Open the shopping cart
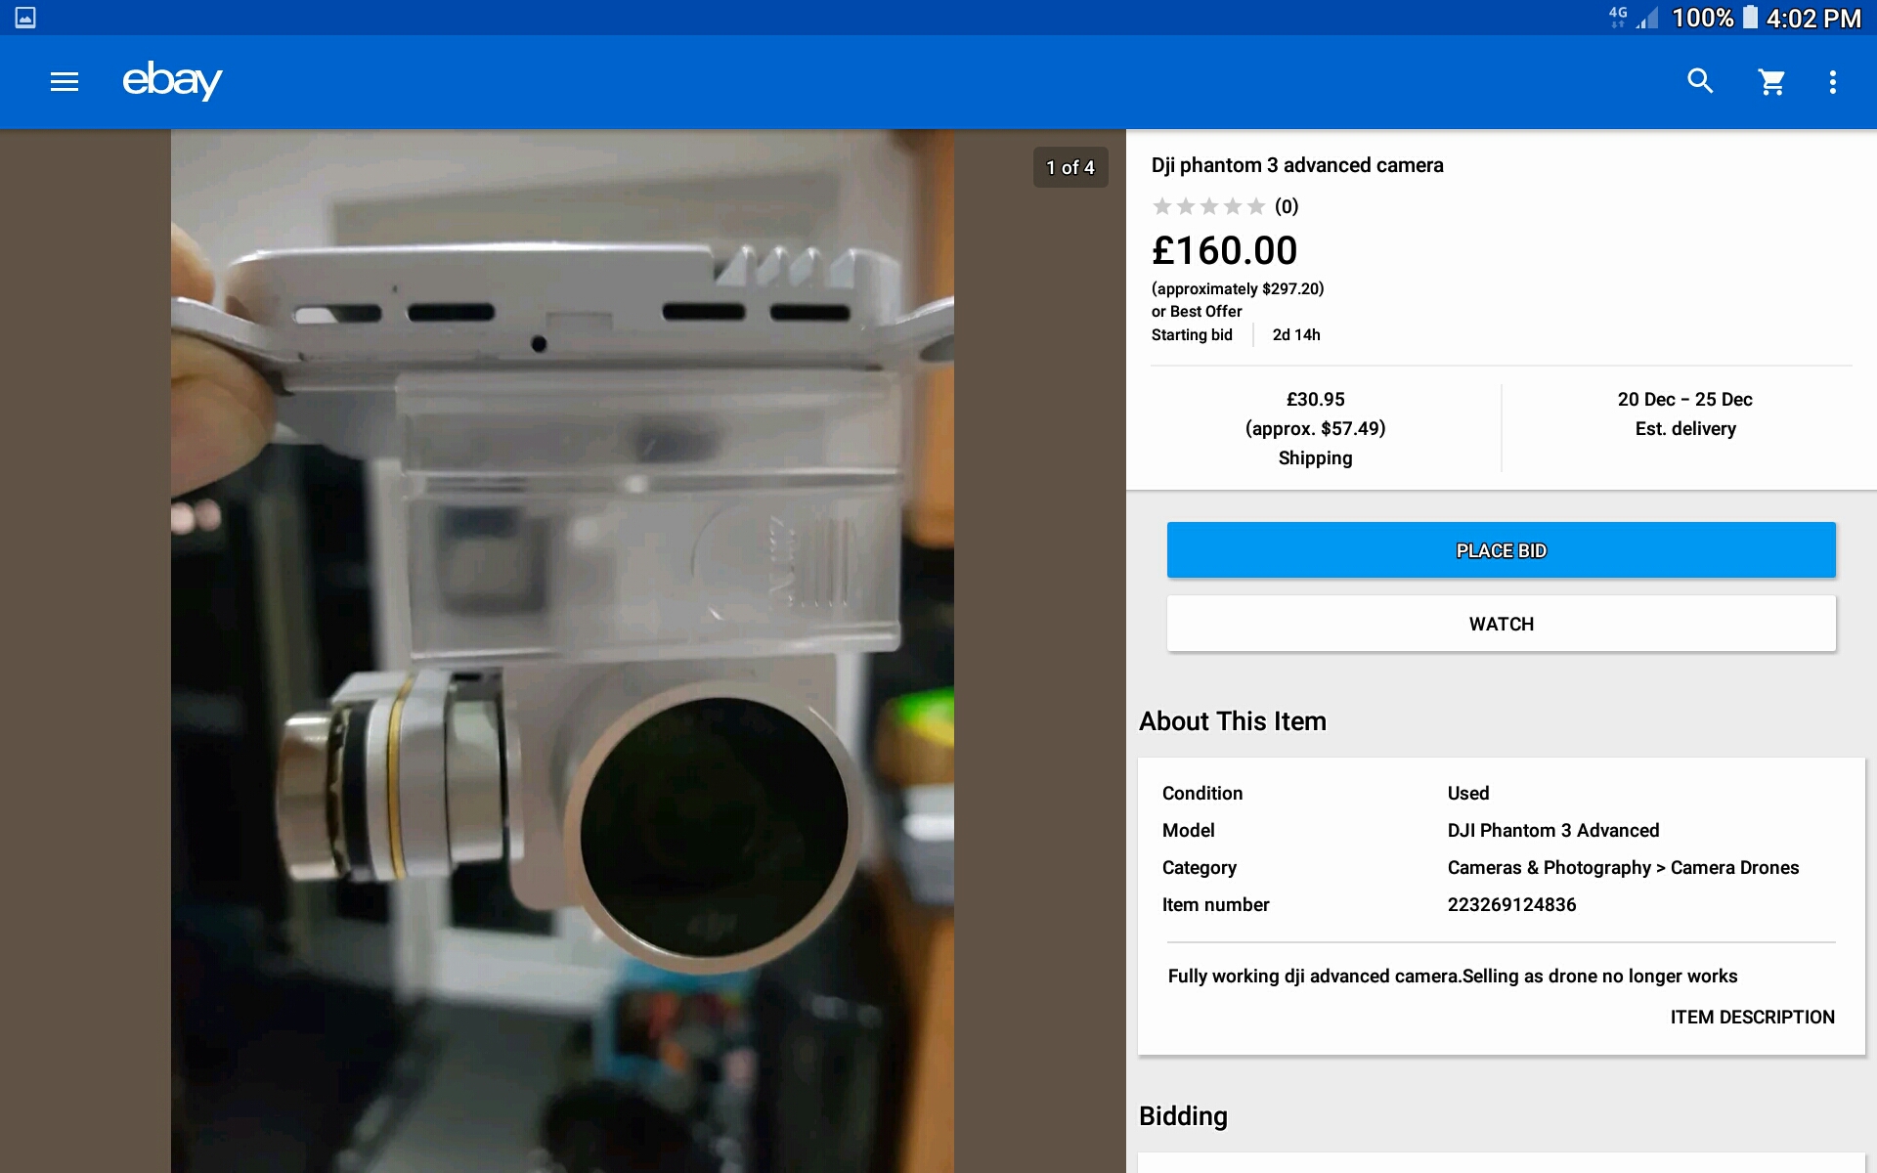 coord(1772,82)
